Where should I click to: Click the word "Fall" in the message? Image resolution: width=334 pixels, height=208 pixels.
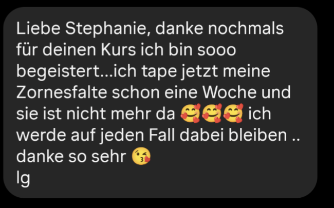click(162, 135)
